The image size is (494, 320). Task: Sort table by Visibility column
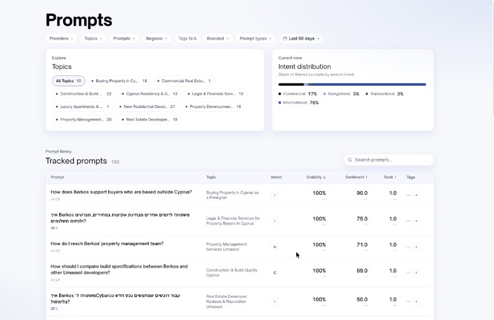click(316, 177)
